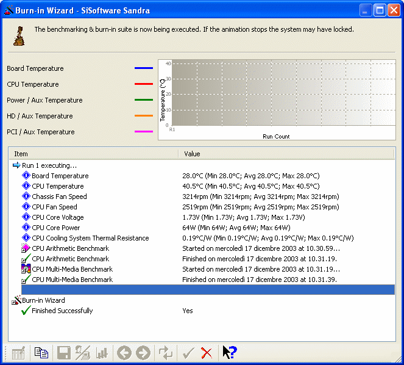The image size is (404, 365).
Task: Click the checkmark icon of finished CPU Arithmetic Benchmark
Action: (26, 258)
